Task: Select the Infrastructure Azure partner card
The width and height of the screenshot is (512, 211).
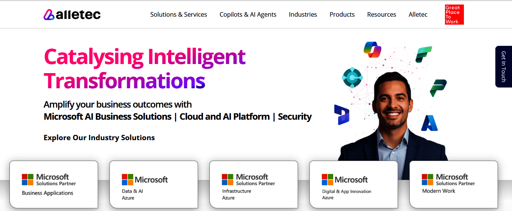Action: click(254, 184)
